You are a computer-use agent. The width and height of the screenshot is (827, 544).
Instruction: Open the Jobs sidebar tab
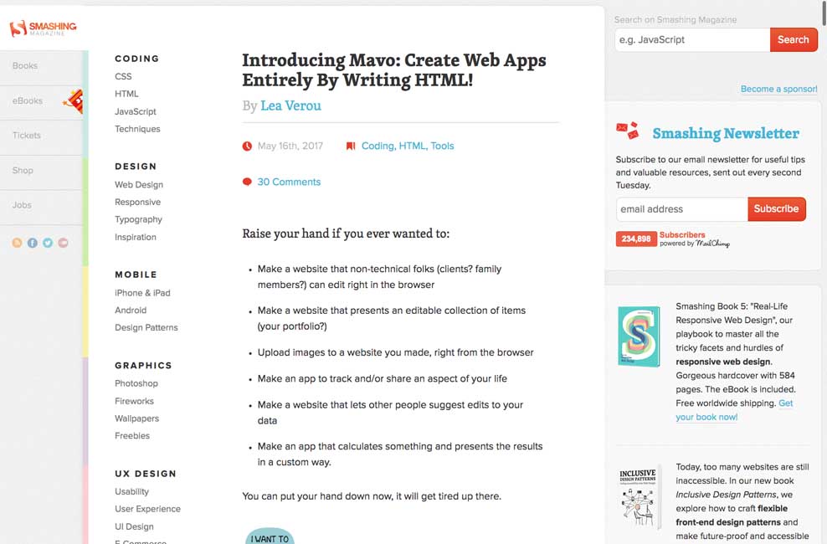pos(22,205)
